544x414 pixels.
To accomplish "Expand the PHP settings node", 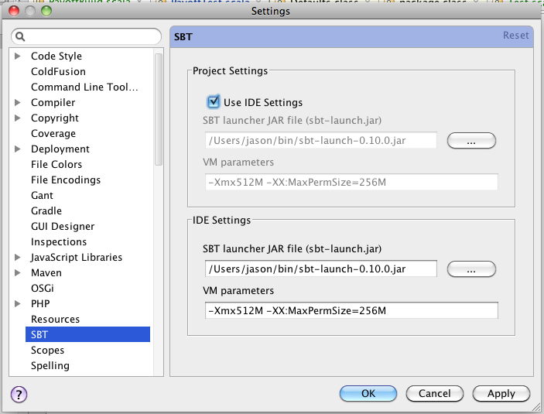I will pos(17,303).
